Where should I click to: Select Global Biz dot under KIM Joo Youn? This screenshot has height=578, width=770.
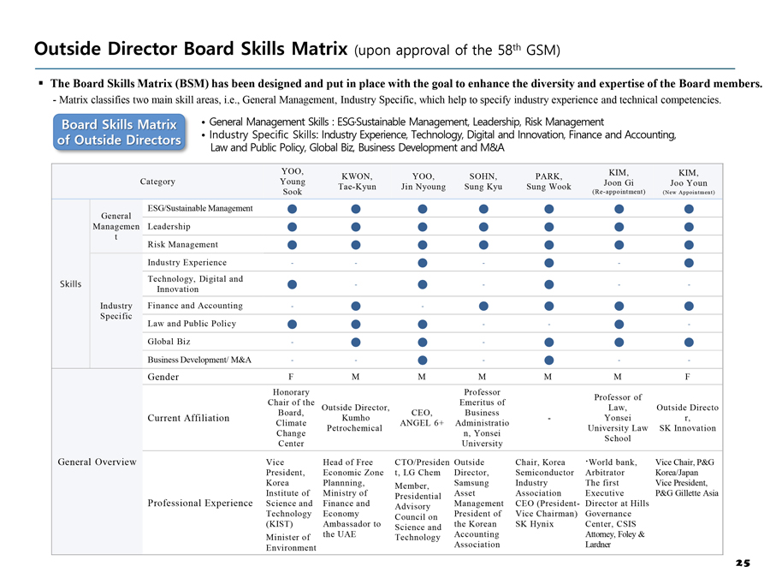click(x=689, y=343)
